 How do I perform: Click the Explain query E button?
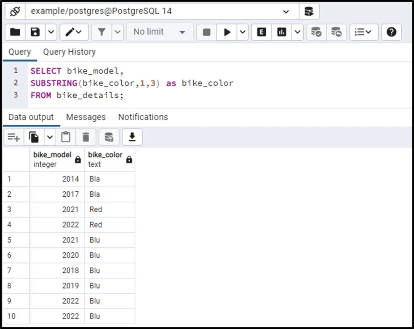click(x=262, y=32)
